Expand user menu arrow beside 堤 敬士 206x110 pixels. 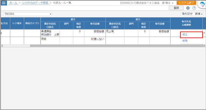tap(173, 3)
